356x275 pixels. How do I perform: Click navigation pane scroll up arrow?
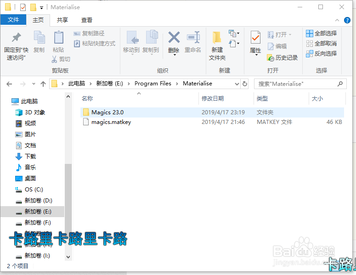(x=68, y=96)
